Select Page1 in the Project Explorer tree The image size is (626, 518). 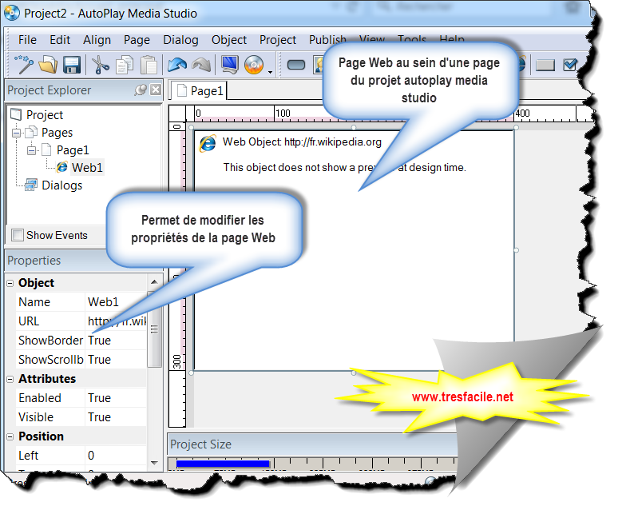(73, 150)
